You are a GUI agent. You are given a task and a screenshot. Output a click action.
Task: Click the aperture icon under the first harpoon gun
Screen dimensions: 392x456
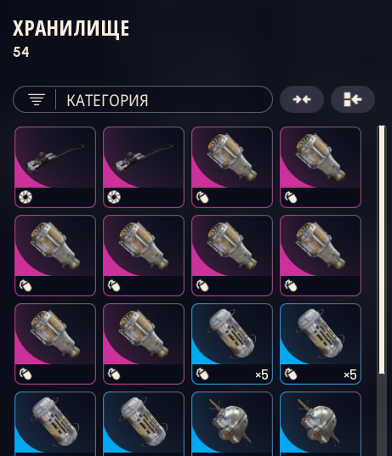point(26,198)
